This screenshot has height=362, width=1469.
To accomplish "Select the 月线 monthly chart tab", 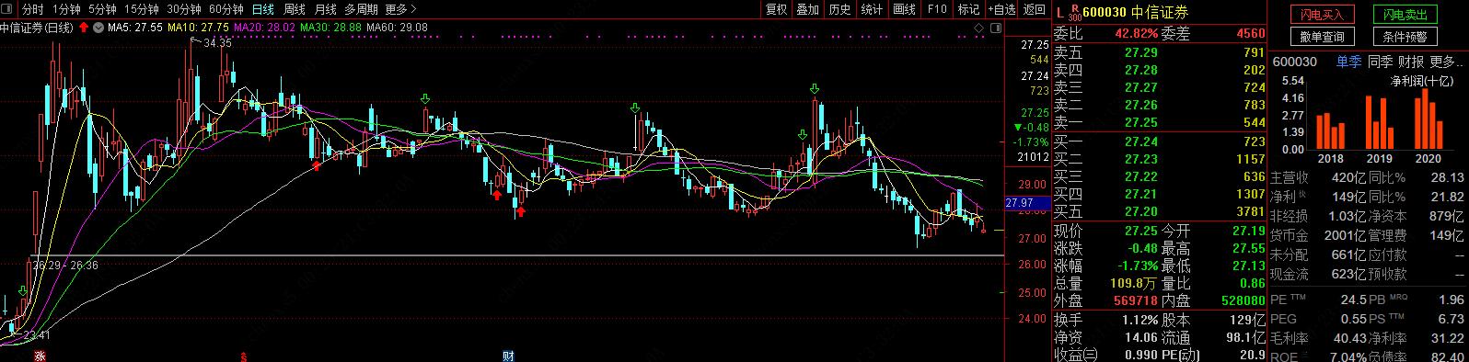I will tap(326, 9).
